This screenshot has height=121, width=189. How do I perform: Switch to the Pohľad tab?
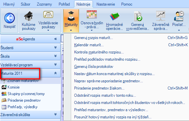tap(64, 4)
